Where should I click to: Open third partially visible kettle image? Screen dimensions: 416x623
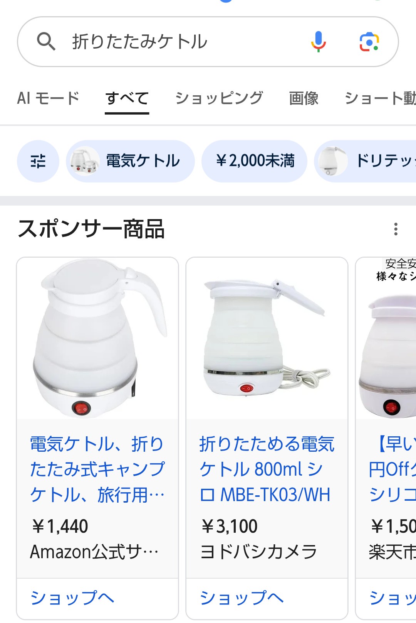(x=386, y=338)
